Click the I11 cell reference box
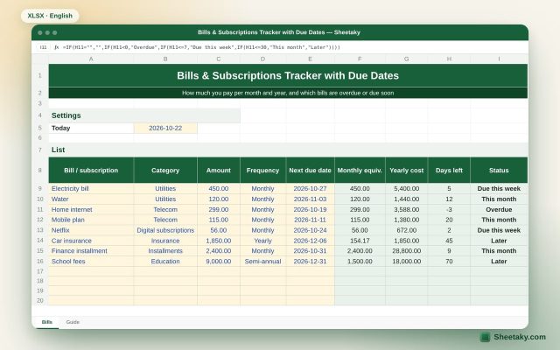This screenshot has width=560, height=350. (43, 47)
